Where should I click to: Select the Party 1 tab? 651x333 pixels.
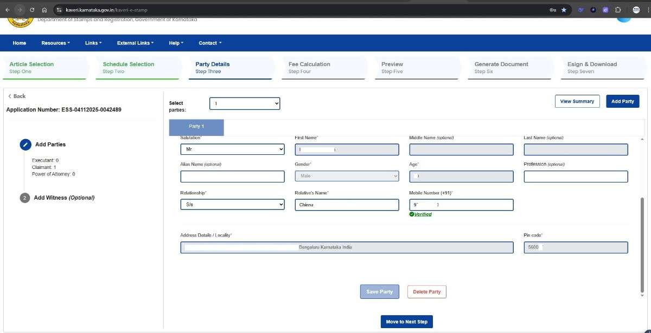pyautogui.click(x=196, y=127)
